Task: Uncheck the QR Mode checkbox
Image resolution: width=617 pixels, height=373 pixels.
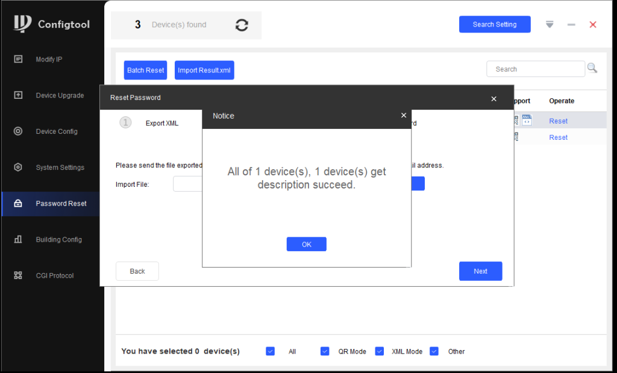Action: [x=325, y=351]
